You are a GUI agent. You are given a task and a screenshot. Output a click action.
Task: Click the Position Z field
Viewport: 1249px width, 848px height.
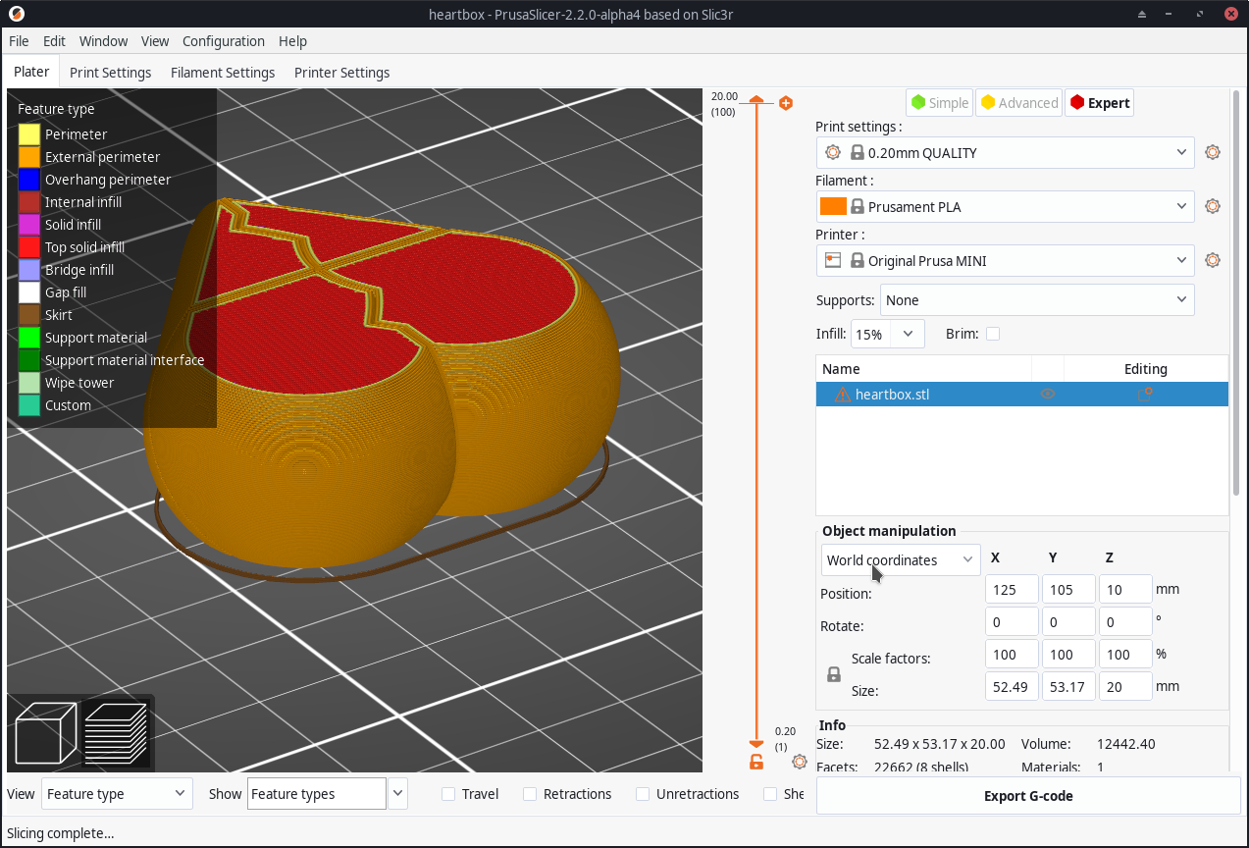click(1125, 589)
